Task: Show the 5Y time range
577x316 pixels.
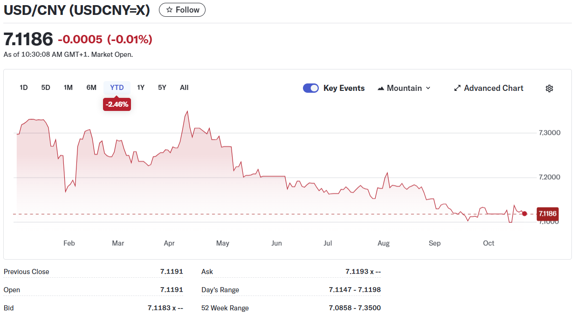Action: coord(162,88)
